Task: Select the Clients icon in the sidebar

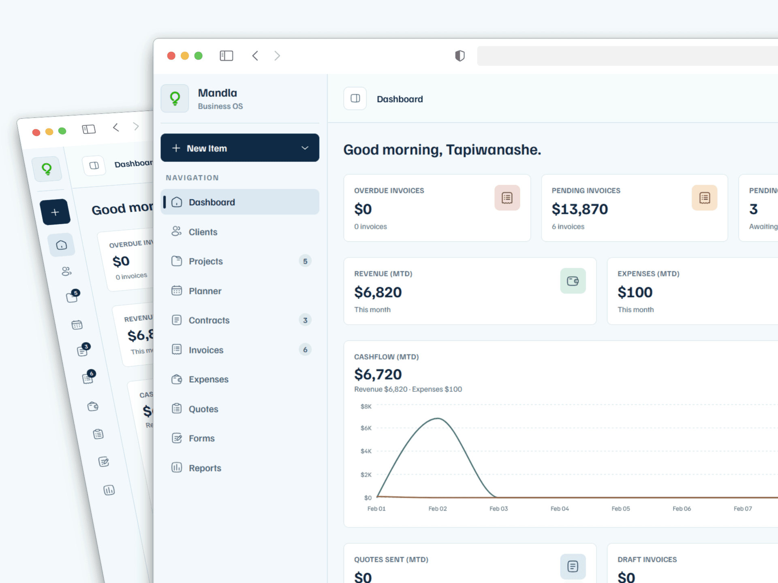Action: point(177,232)
